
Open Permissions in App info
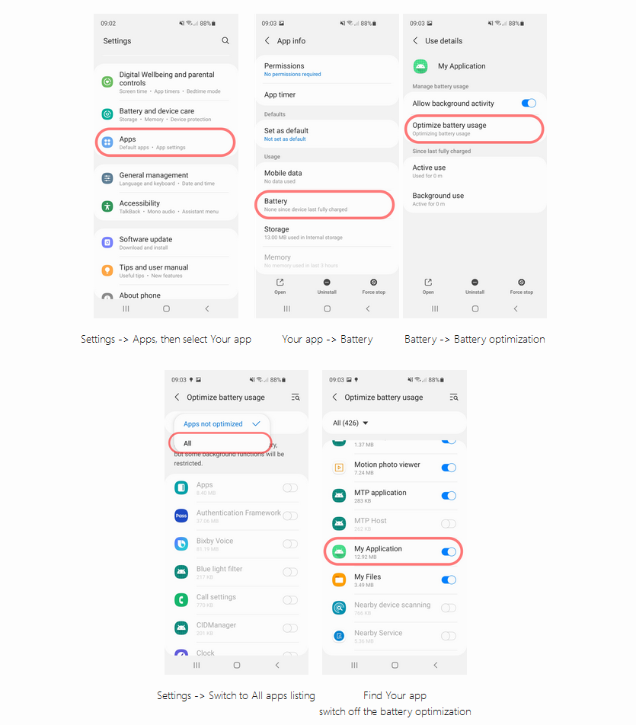(327, 69)
